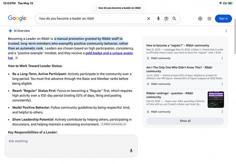
Task: Click the magnifying glass search icon
Action: [174, 18]
